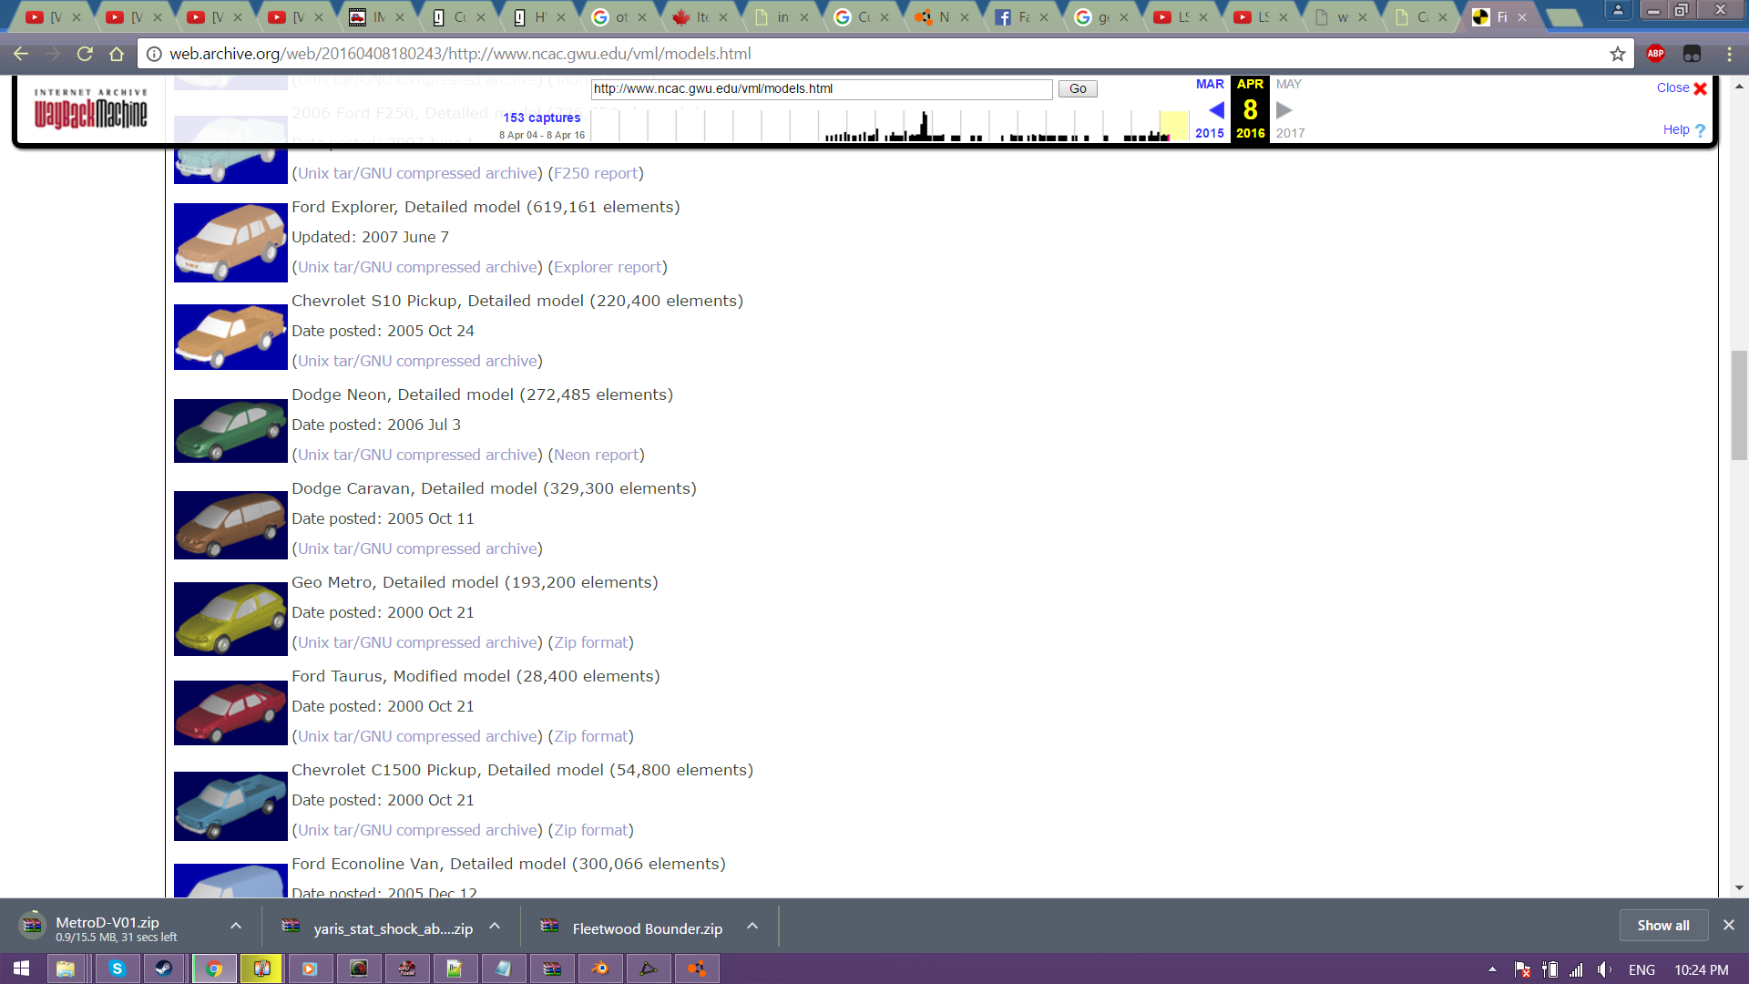The height and width of the screenshot is (984, 1749).
Task: Reload the current page
Action: coord(85,54)
